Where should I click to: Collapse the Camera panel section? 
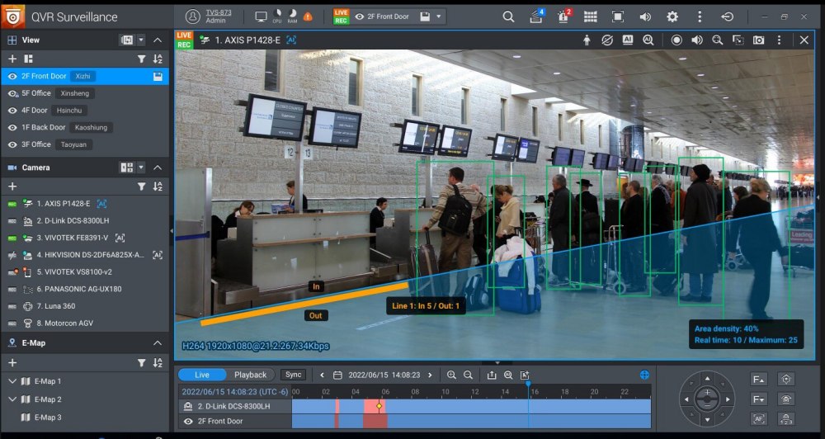pyautogui.click(x=158, y=168)
